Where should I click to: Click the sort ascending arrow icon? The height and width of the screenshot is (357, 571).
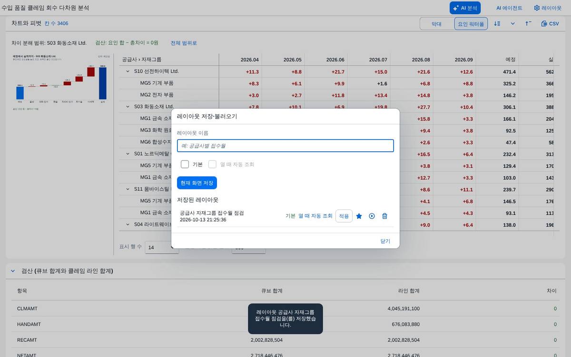point(528,24)
